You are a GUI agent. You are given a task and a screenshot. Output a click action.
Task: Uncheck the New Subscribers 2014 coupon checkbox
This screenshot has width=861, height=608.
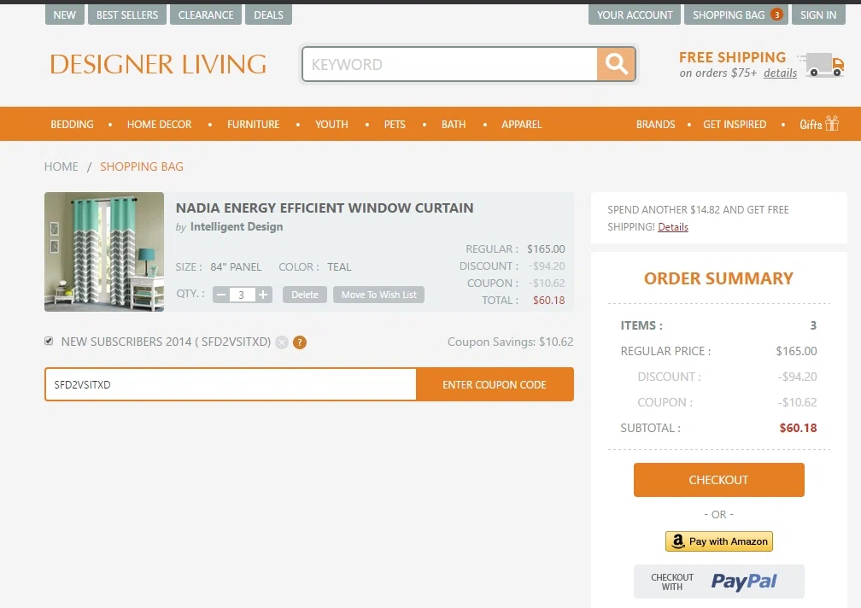click(x=49, y=342)
